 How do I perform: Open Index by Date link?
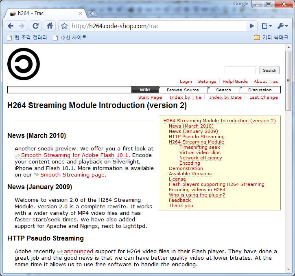click(x=225, y=97)
